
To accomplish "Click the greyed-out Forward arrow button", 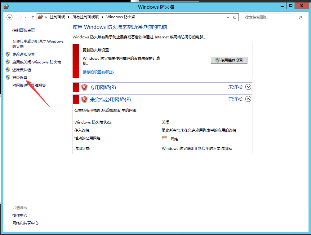I will pyautogui.click(x=19, y=17).
